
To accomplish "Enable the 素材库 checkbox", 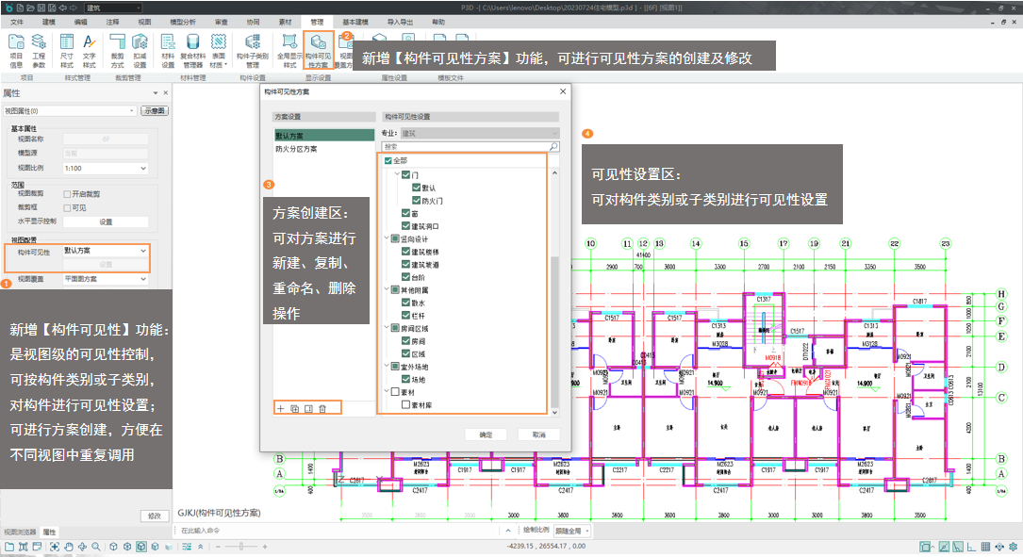I will pos(404,404).
